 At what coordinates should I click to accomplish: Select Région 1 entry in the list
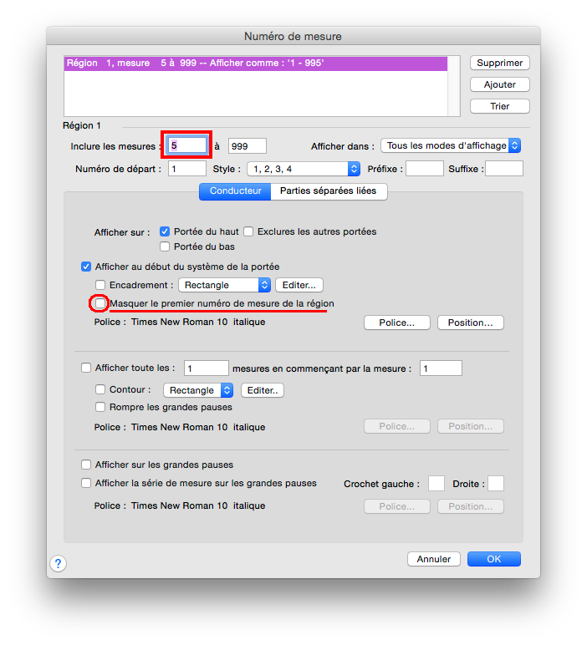pos(255,63)
